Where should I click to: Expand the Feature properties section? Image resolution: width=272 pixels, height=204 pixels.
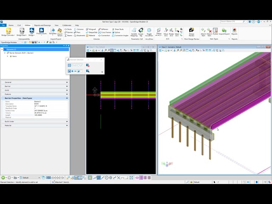35,94
